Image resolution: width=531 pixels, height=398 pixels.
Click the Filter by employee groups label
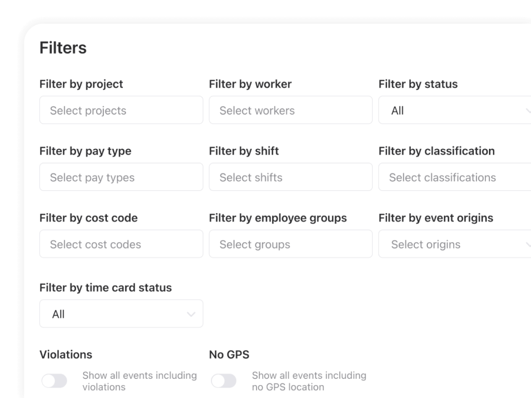278,218
